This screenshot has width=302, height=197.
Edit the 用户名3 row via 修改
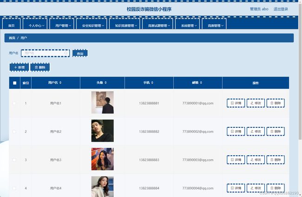click(256, 160)
